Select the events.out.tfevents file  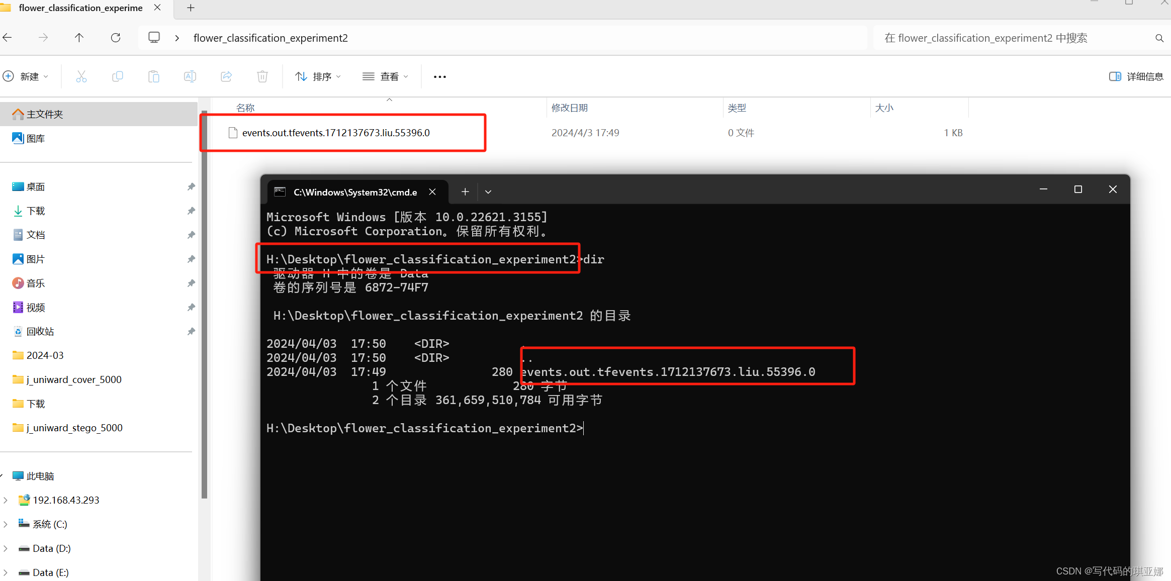pyautogui.click(x=335, y=133)
